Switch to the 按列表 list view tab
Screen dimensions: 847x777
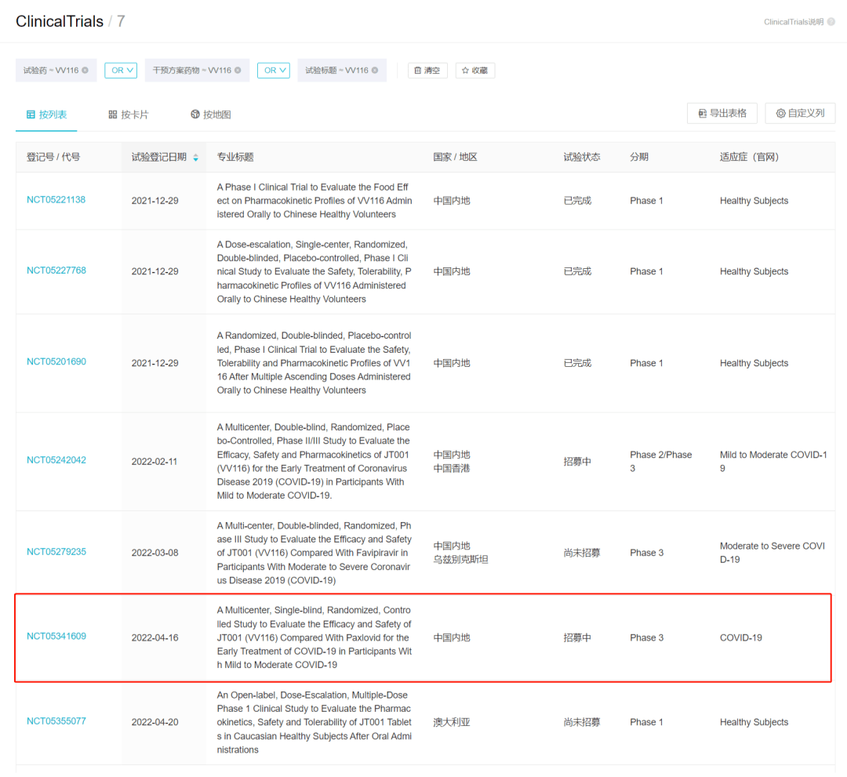click(x=46, y=114)
